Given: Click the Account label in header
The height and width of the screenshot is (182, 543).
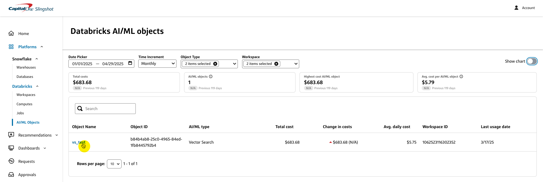Looking at the screenshot, I should pyautogui.click(x=528, y=8).
